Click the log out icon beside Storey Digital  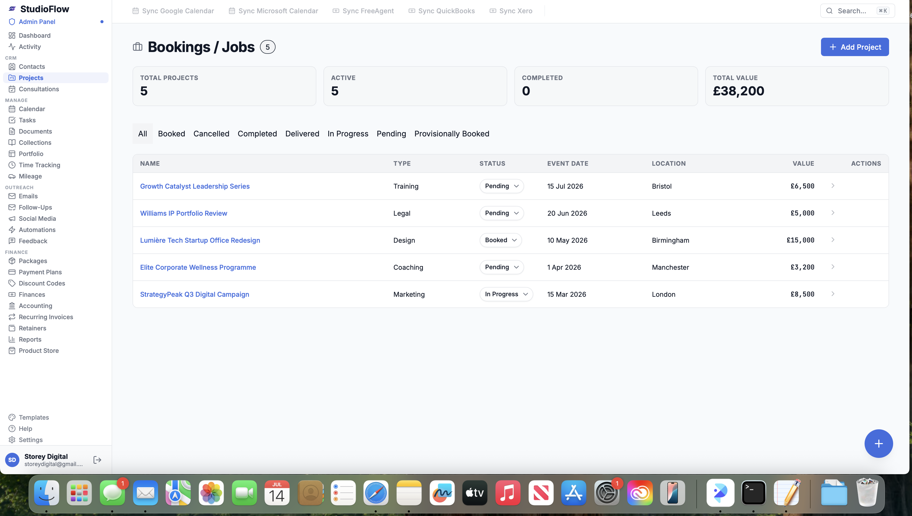coord(97,460)
